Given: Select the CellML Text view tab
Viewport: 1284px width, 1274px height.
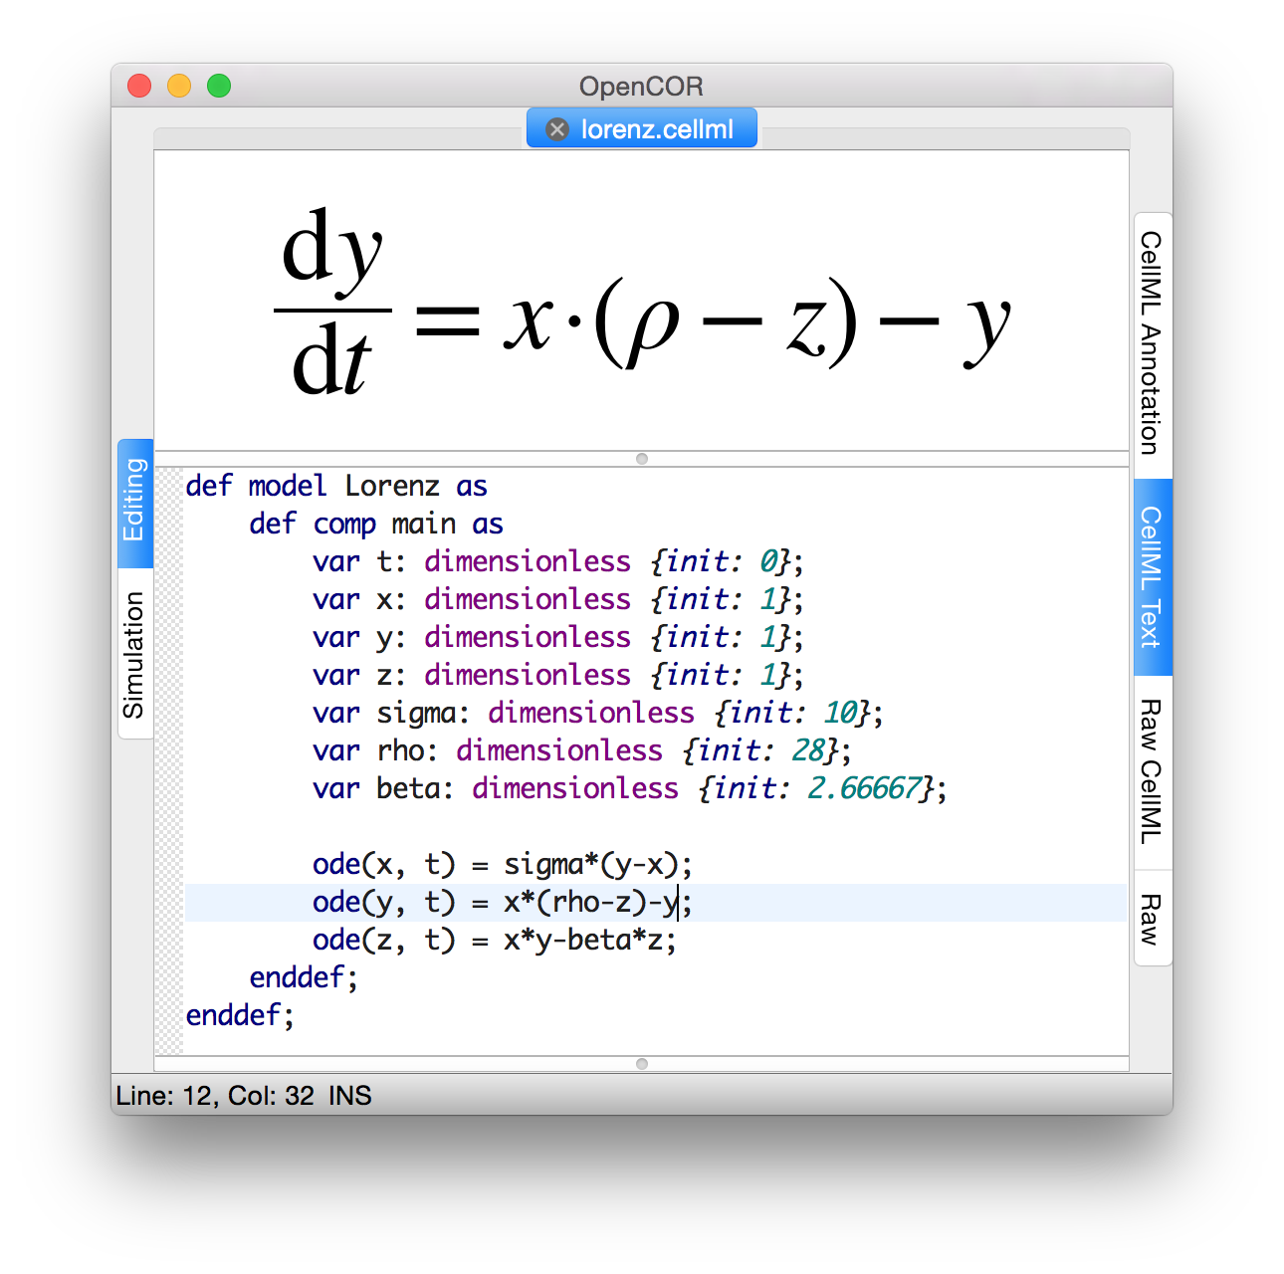Looking at the screenshot, I should click(x=1153, y=577).
